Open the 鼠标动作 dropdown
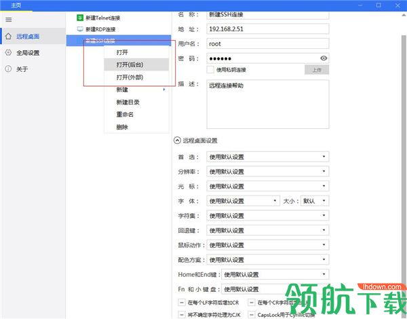The image size is (407, 319). pos(268,245)
